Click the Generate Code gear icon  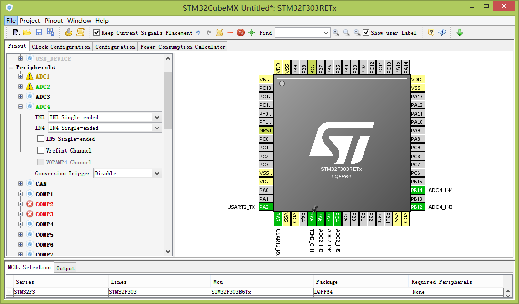69,32
